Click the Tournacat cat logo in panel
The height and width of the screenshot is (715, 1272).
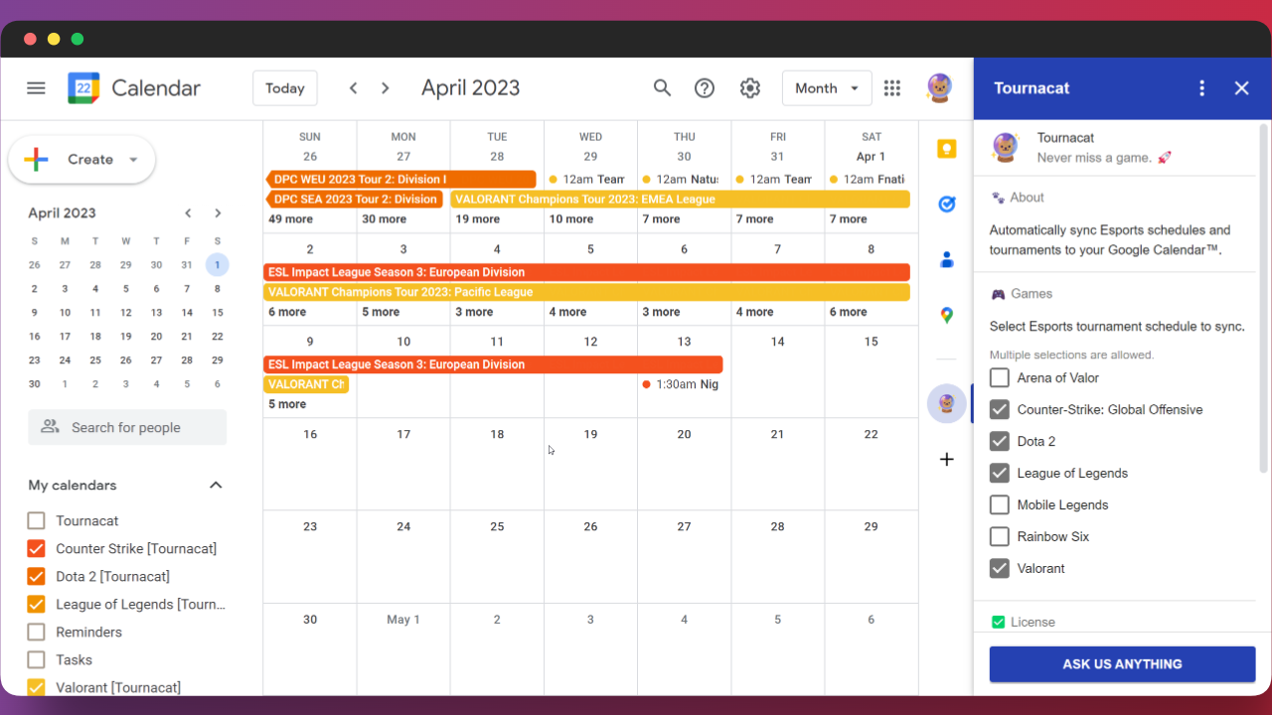coord(1006,148)
